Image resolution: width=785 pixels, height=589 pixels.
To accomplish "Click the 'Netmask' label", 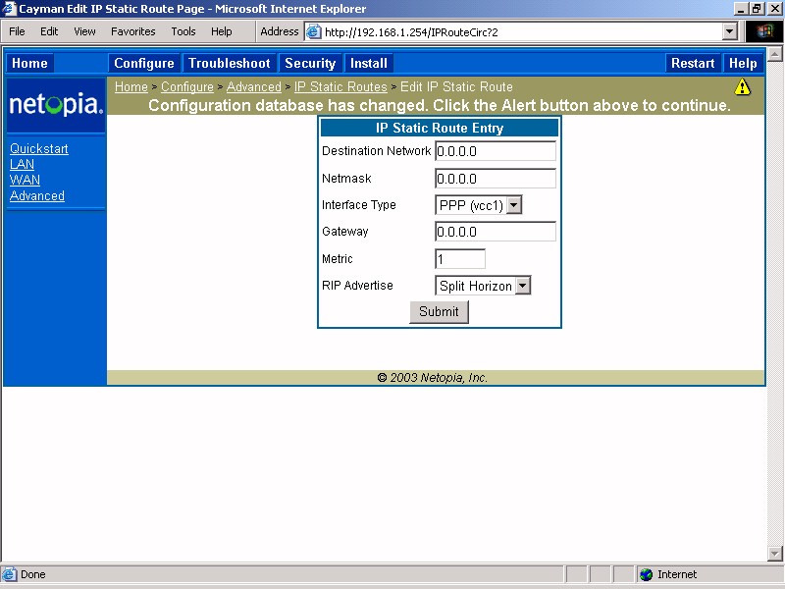I will pyautogui.click(x=346, y=179).
